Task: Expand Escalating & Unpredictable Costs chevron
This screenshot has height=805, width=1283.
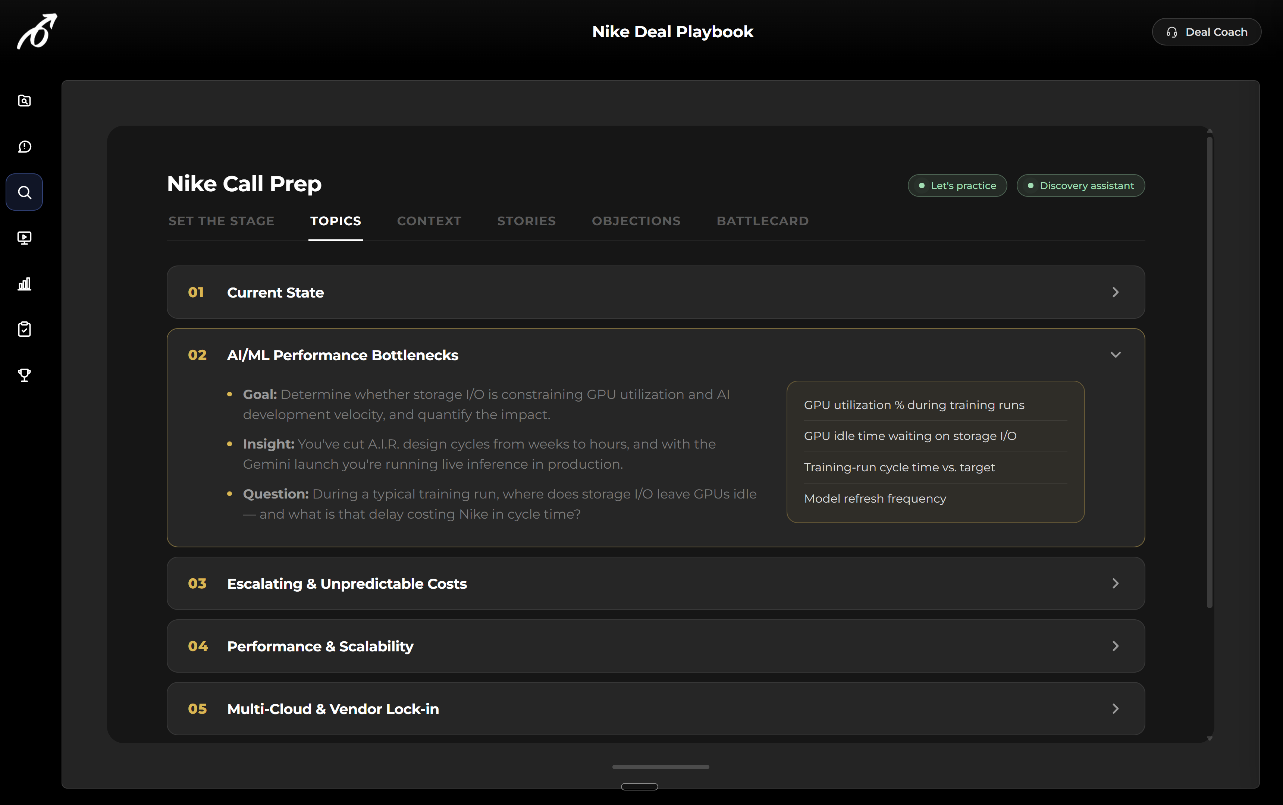Action: [1115, 584]
